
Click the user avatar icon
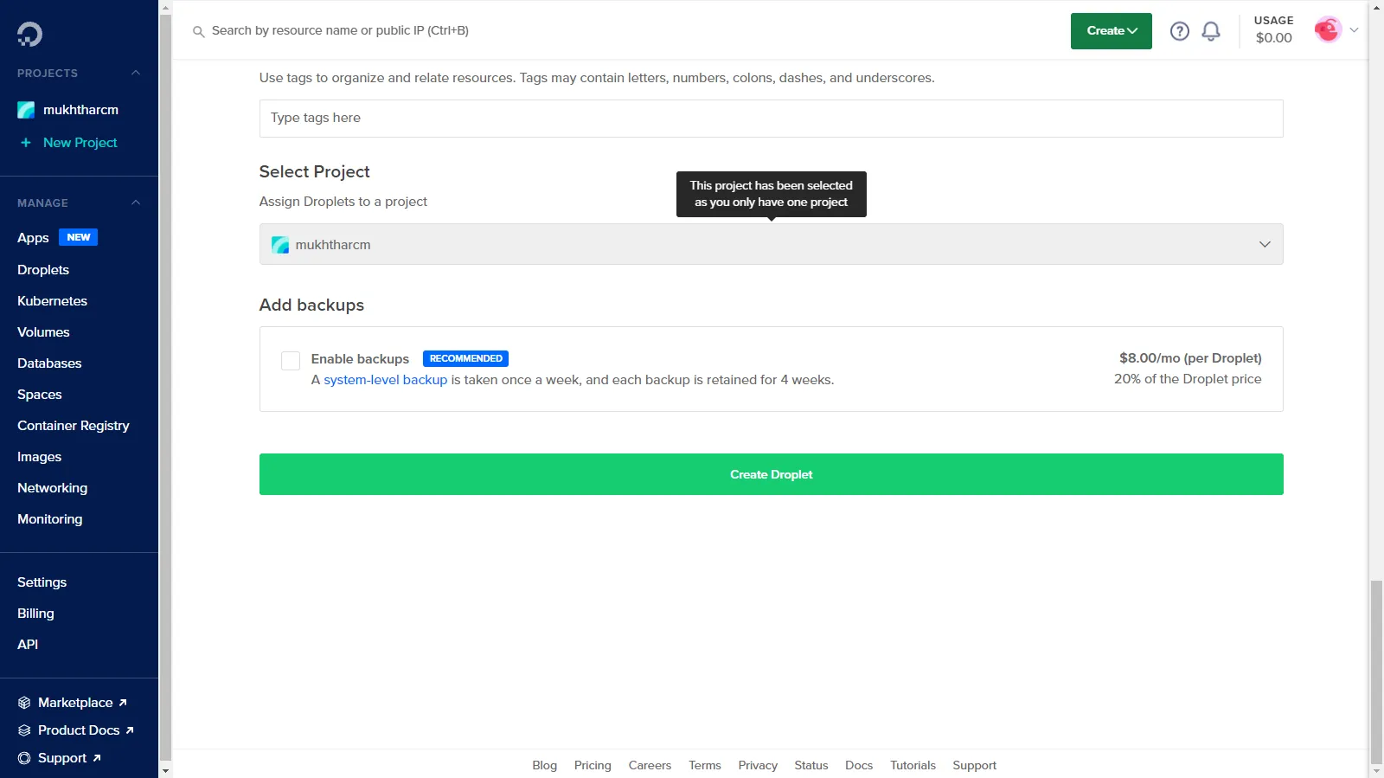click(1327, 30)
